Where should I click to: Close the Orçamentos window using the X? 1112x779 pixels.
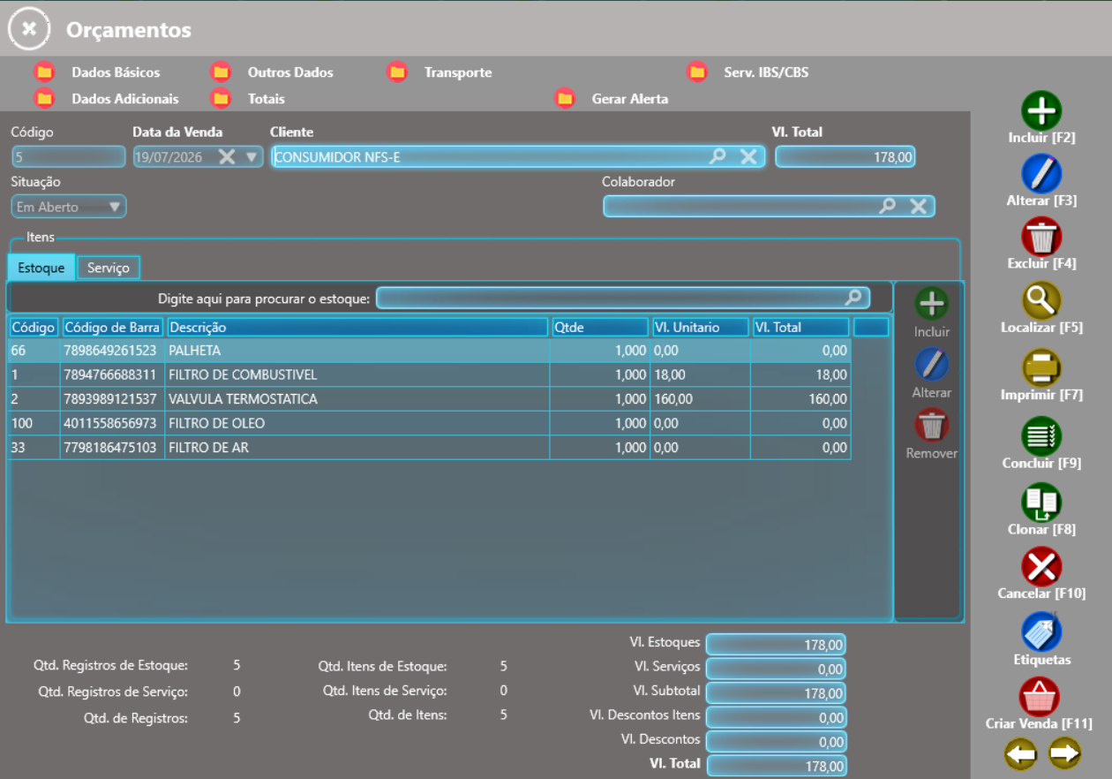29,28
